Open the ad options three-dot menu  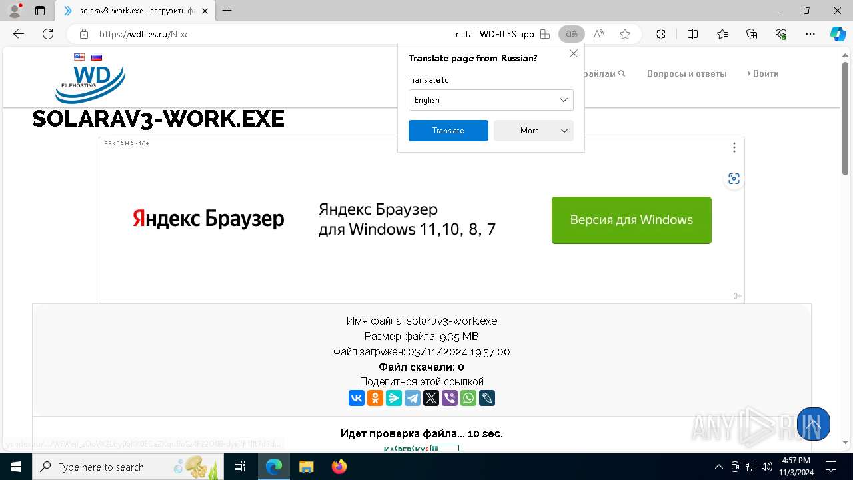734,147
